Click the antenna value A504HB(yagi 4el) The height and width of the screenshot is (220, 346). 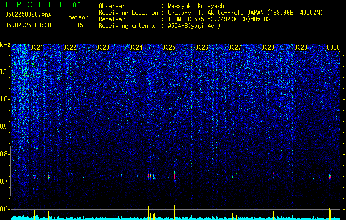(x=194, y=26)
